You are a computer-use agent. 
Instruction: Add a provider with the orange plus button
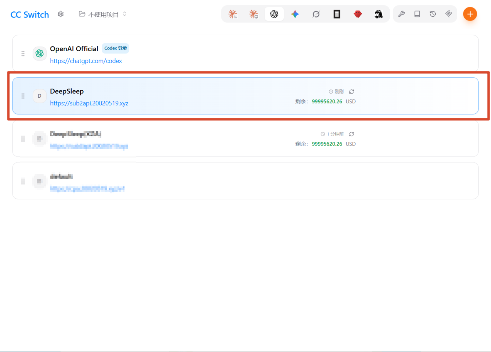pyautogui.click(x=470, y=14)
